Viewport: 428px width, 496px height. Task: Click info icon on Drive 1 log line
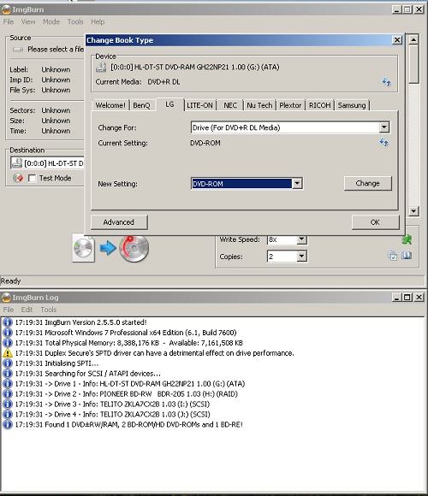(8, 384)
